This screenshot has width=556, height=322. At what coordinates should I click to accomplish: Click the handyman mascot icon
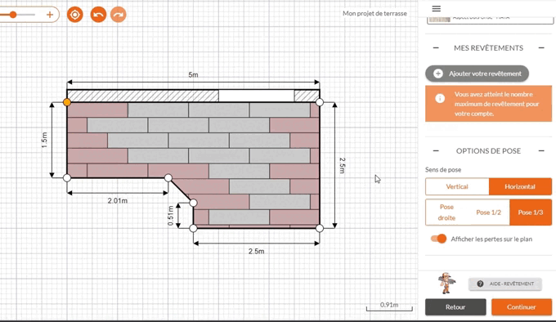click(446, 283)
